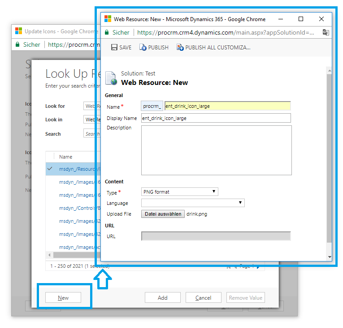
Task: Click the form's vertical scrollbar down arrow
Action: (330, 257)
